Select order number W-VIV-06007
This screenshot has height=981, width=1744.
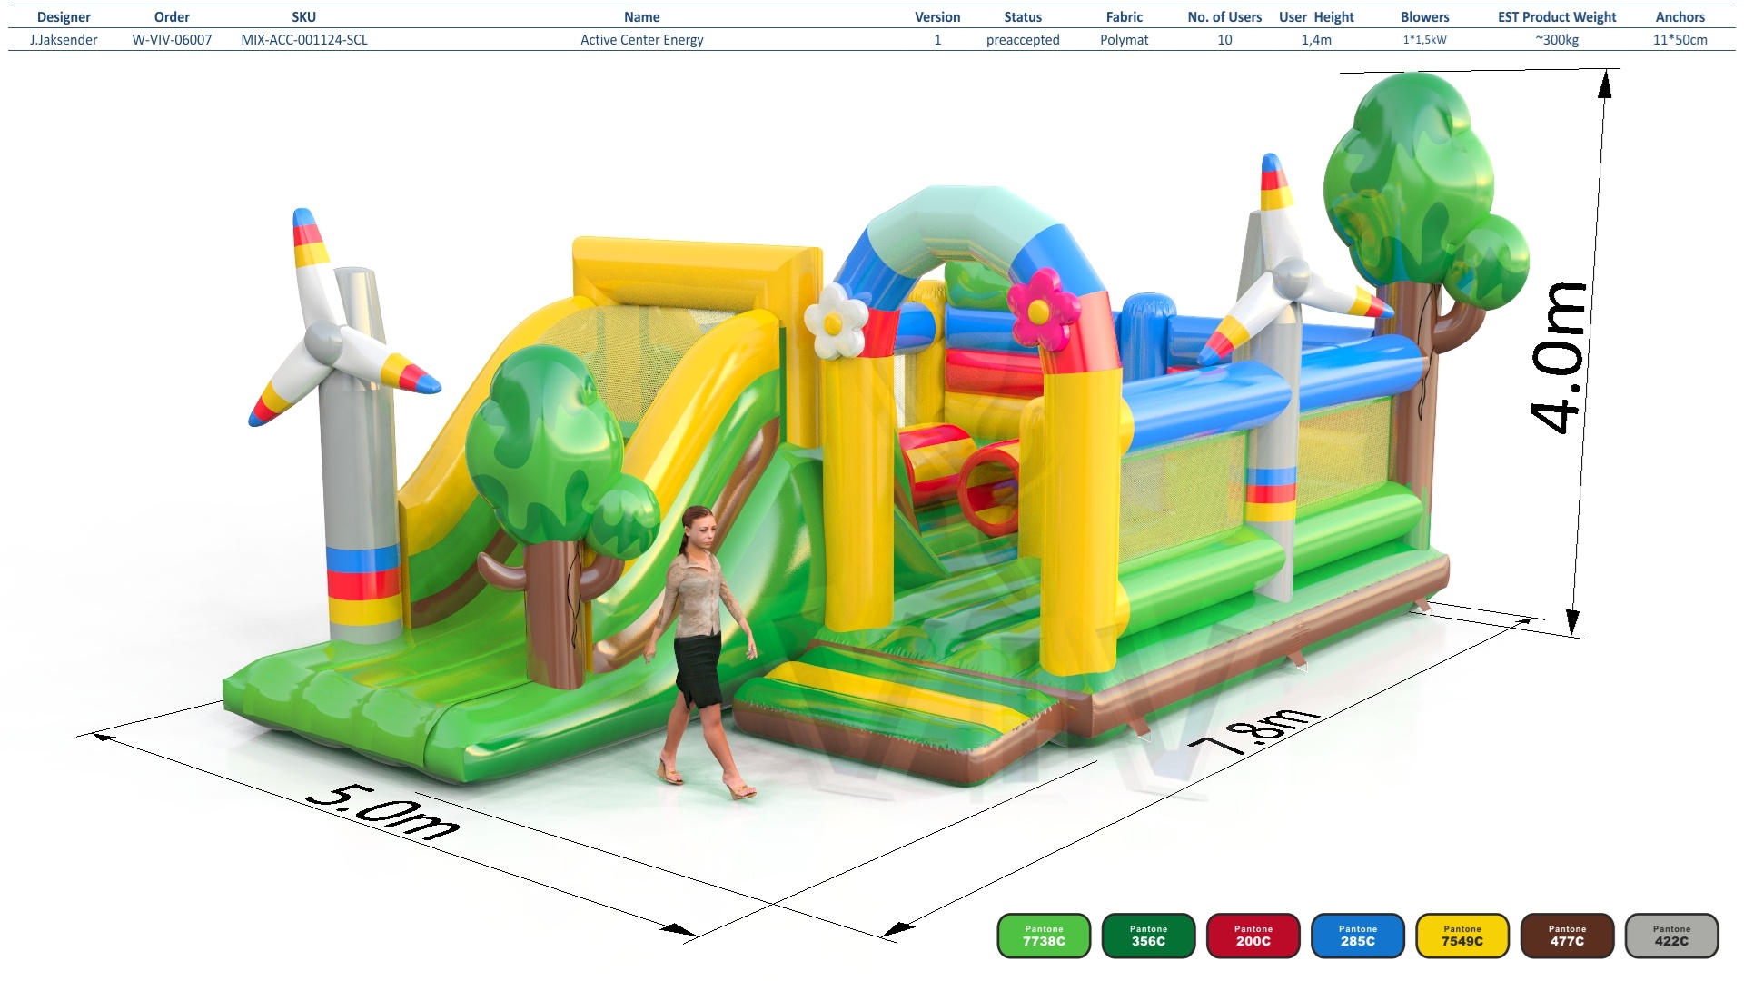(172, 40)
